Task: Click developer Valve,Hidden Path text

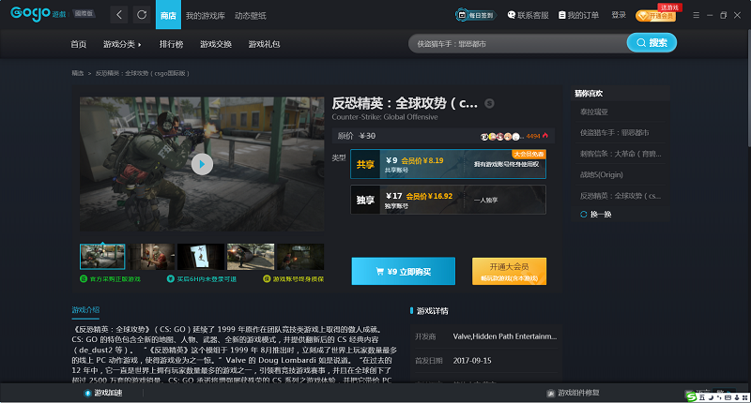Action: pyautogui.click(x=505, y=336)
